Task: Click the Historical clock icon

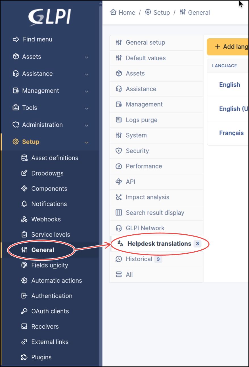Action: [119, 259]
